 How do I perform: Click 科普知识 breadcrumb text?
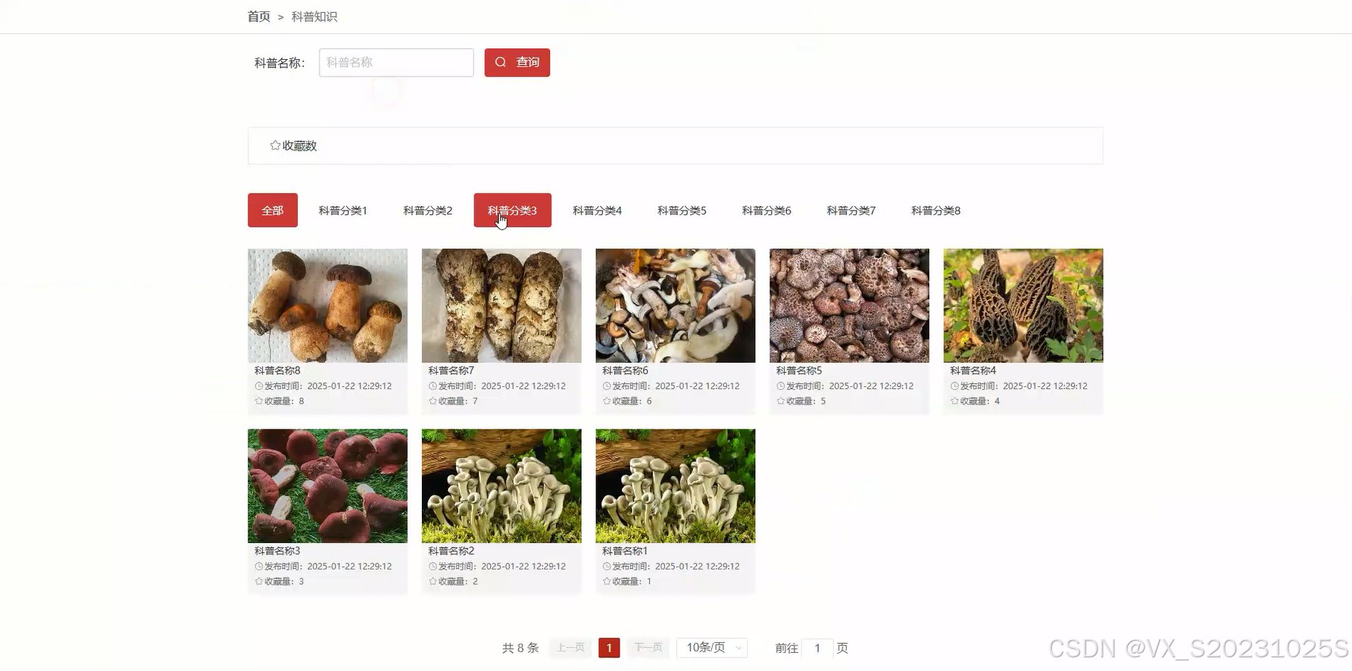314,17
